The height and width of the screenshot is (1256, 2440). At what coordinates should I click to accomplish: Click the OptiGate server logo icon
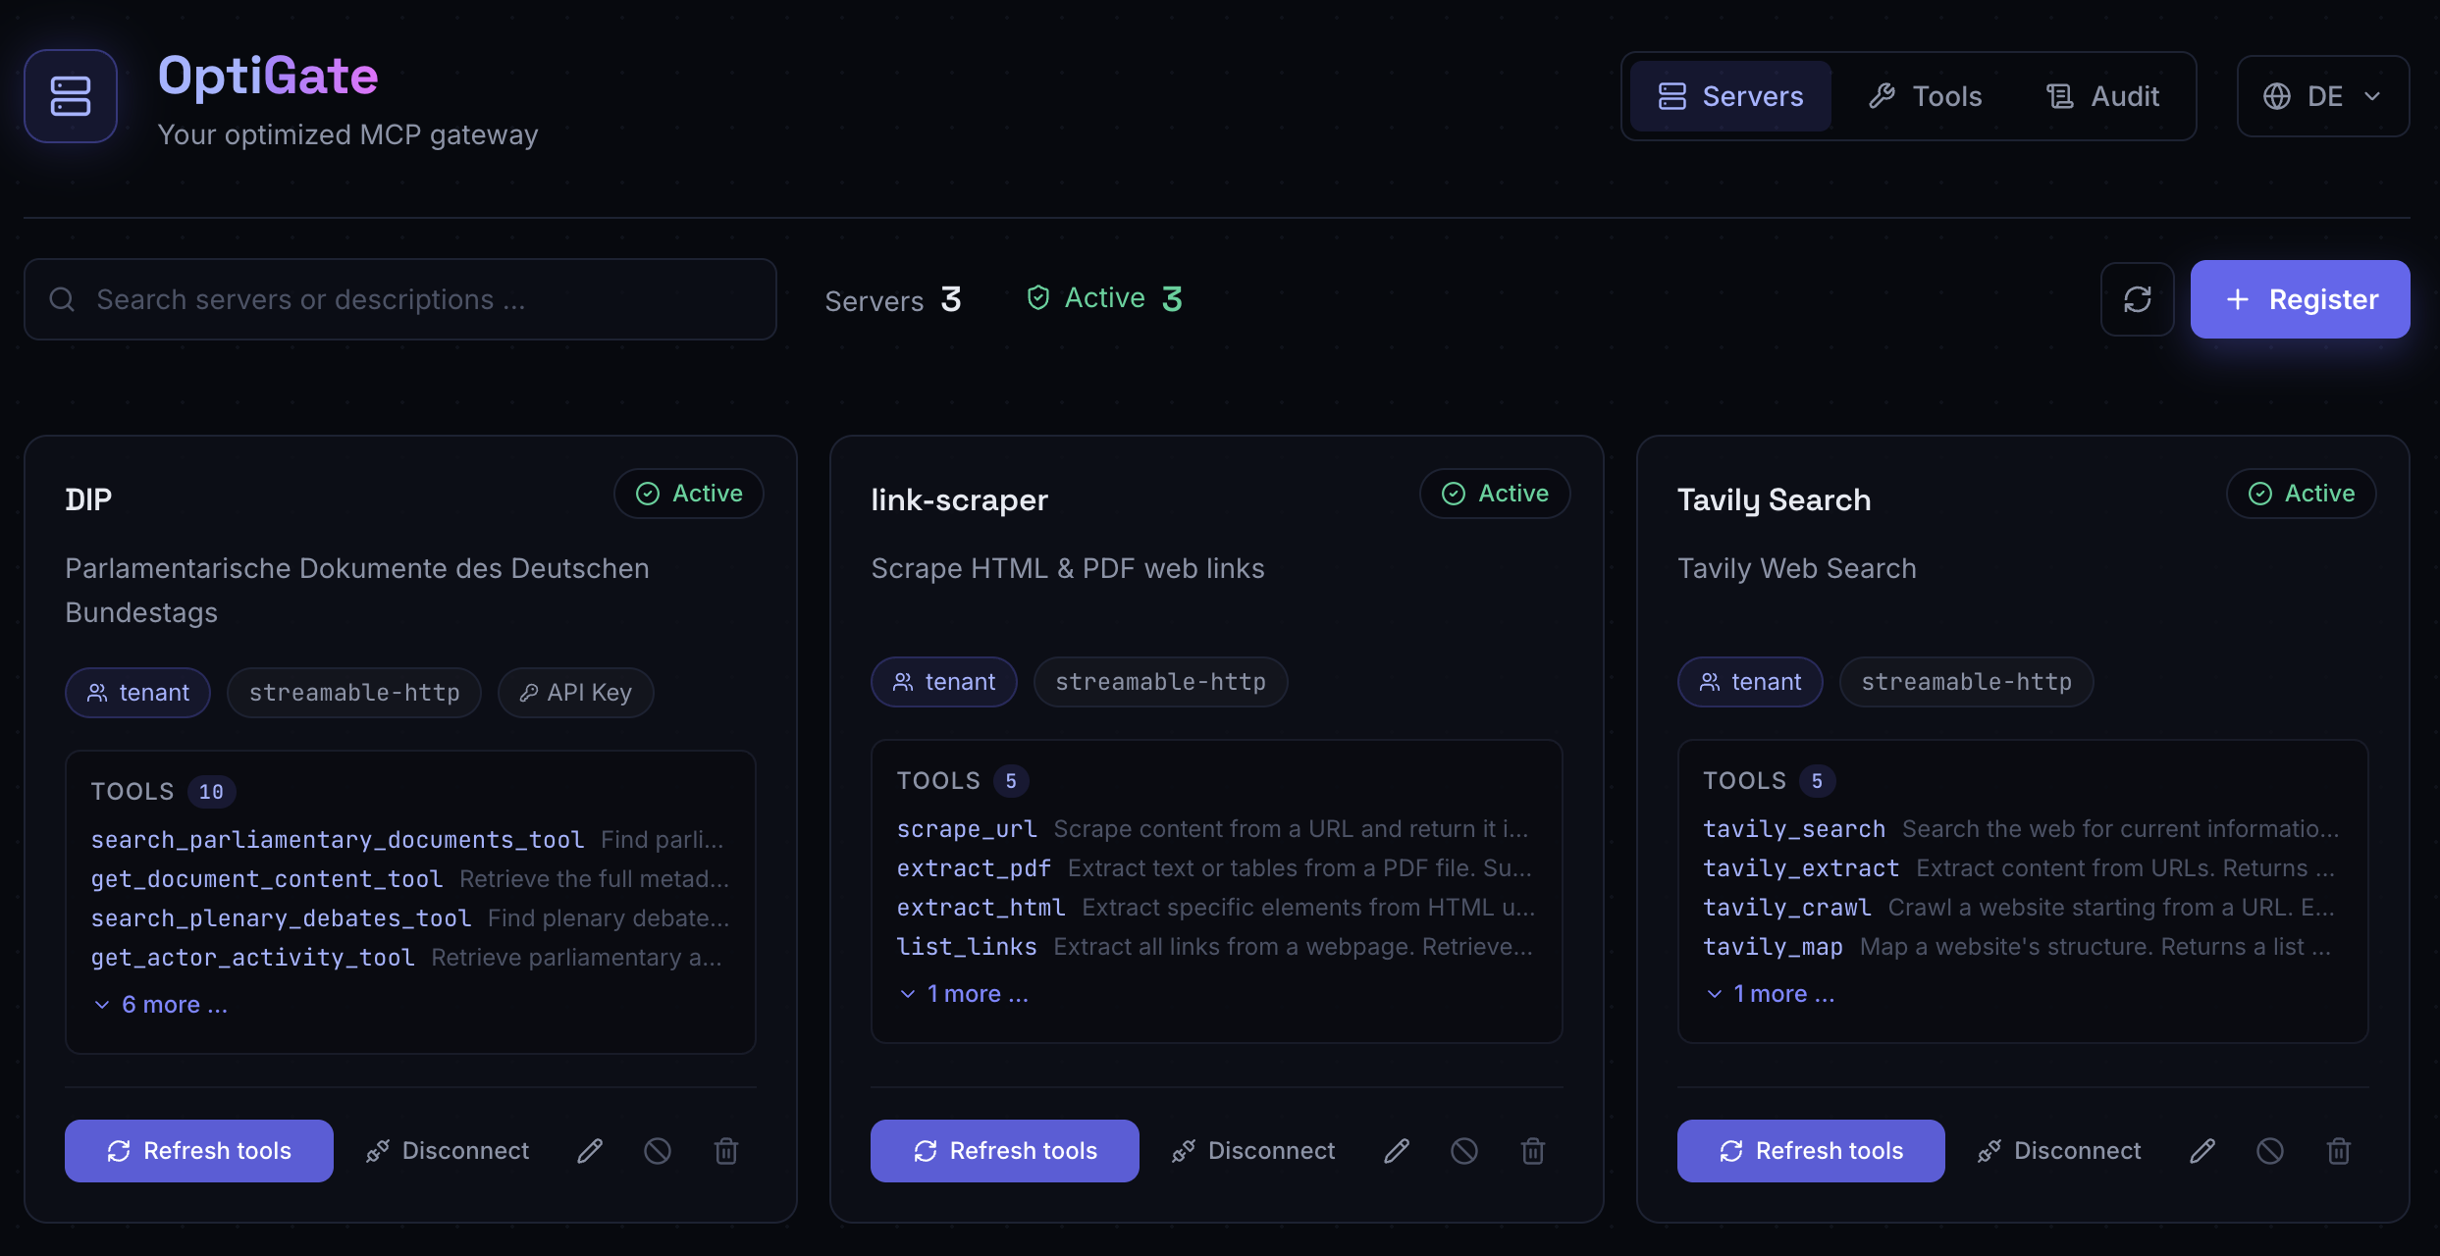[x=71, y=96]
